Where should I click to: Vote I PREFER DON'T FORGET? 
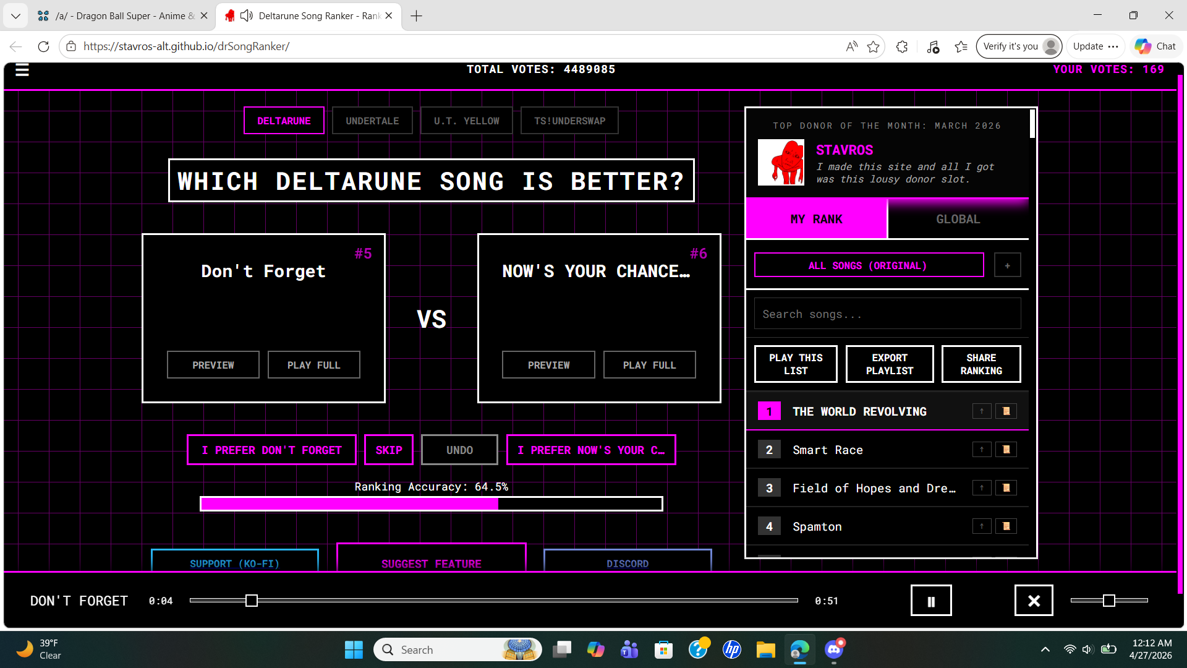point(271,450)
